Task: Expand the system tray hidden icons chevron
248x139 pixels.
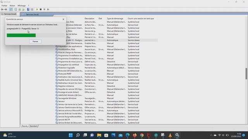Action: (211, 135)
